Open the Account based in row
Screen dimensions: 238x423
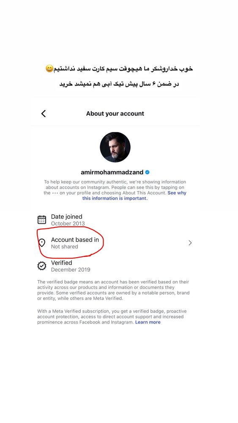115,243
